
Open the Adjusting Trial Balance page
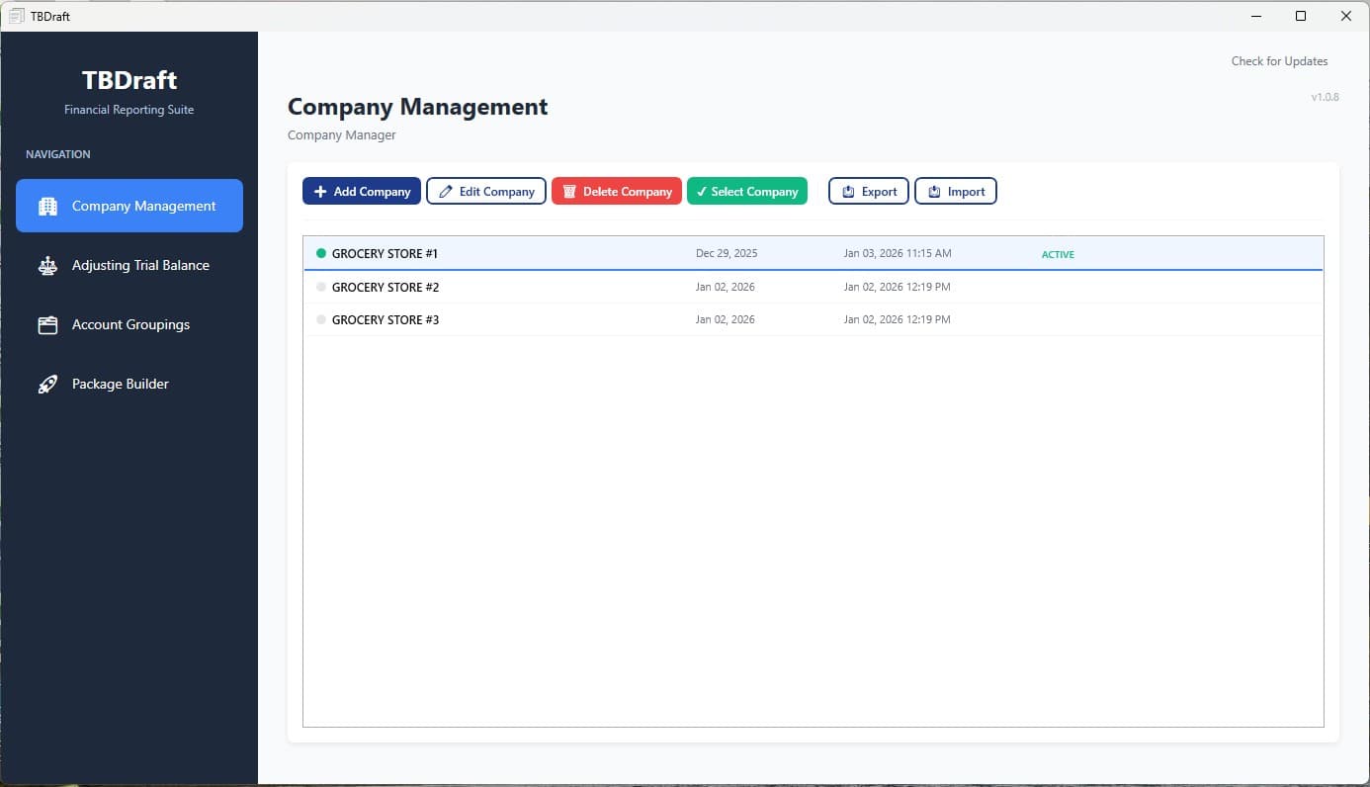pos(129,265)
